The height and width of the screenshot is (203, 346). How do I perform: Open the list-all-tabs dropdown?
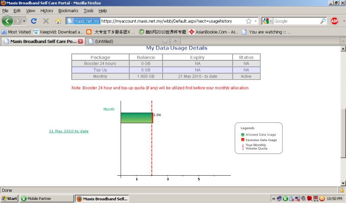tap(343, 41)
